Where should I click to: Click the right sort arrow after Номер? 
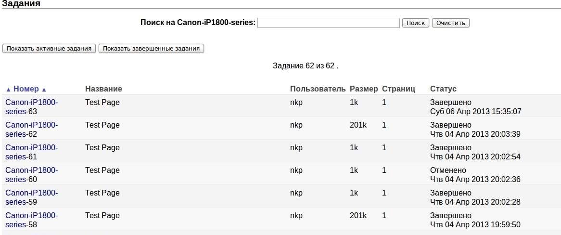click(x=44, y=89)
